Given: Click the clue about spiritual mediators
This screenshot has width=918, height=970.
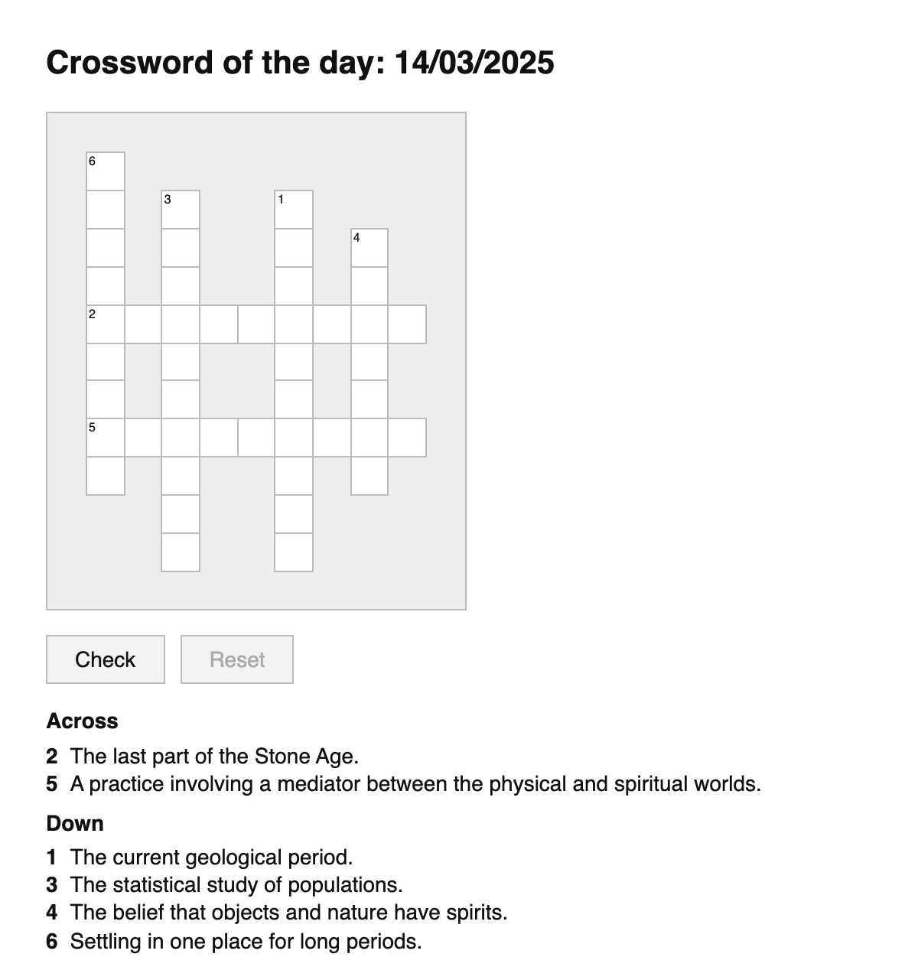Looking at the screenshot, I should click(416, 783).
